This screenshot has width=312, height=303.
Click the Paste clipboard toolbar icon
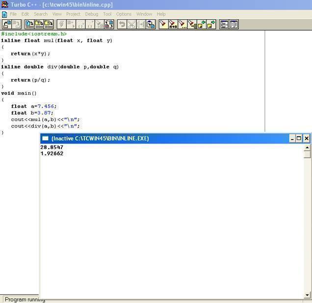coord(151,25)
